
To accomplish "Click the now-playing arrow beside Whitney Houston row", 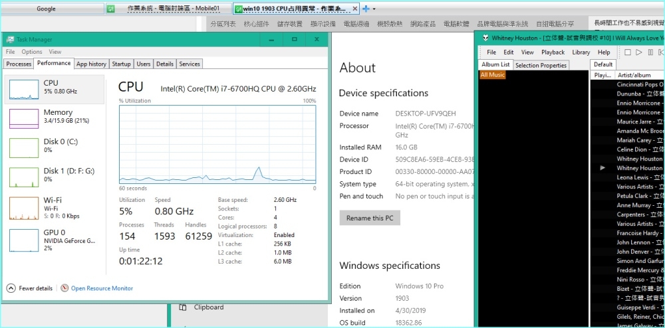I will click(602, 168).
